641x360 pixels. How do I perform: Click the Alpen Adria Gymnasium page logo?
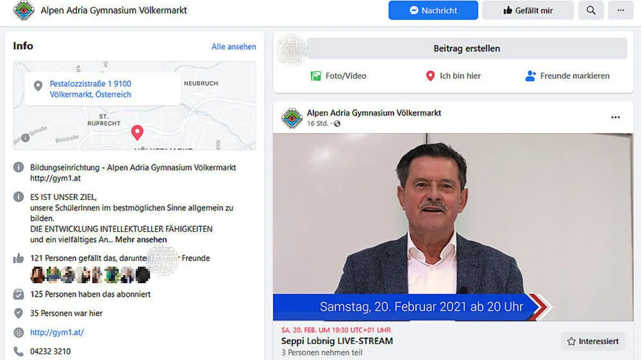tap(23, 10)
